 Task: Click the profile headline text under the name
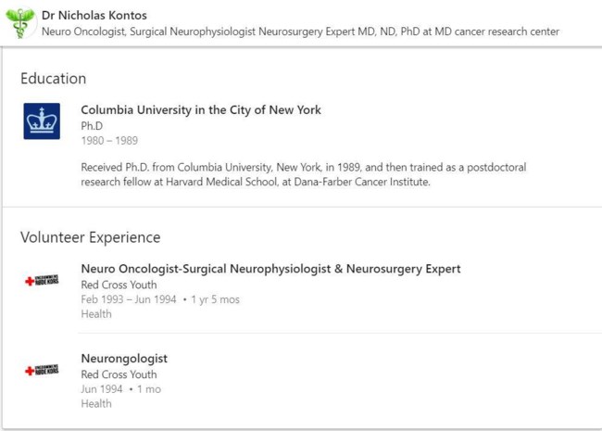pyautogui.click(x=300, y=32)
